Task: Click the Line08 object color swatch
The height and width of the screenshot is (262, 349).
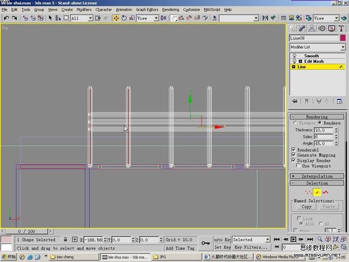Action: point(343,38)
